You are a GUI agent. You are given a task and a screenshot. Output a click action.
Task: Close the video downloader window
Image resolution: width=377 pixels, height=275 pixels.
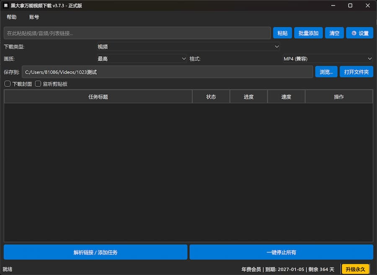click(367, 5)
